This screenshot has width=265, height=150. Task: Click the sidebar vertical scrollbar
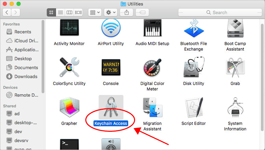tap(43, 57)
